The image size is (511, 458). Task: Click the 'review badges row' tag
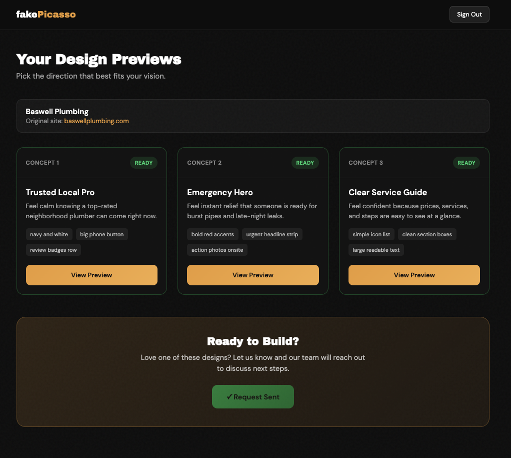(53, 249)
